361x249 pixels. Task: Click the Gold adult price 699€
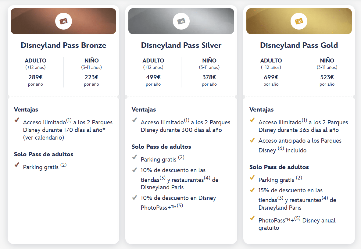271,77
